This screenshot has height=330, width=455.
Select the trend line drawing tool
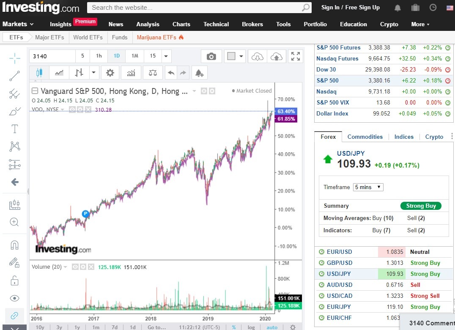tap(14, 76)
